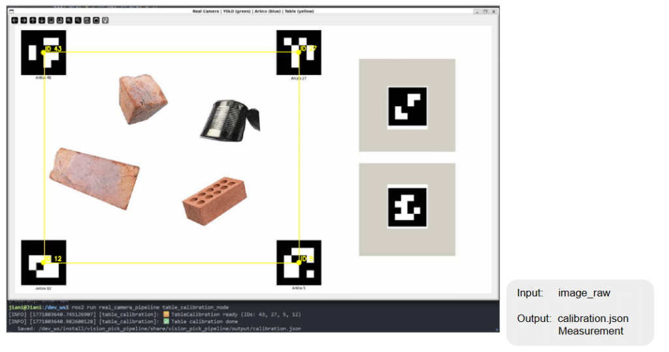Image resolution: width=669 pixels, height=352 pixels.
Task: Click the pan right arrow toolbar icon
Action: click(x=24, y=20)
